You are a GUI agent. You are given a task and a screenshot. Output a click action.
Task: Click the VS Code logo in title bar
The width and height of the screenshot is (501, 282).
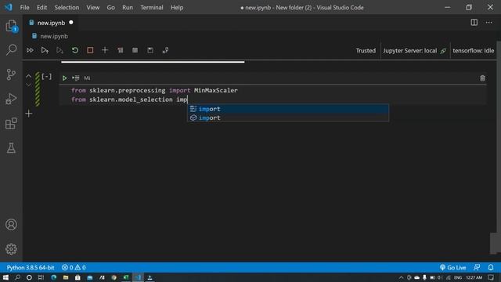point(9,7)
